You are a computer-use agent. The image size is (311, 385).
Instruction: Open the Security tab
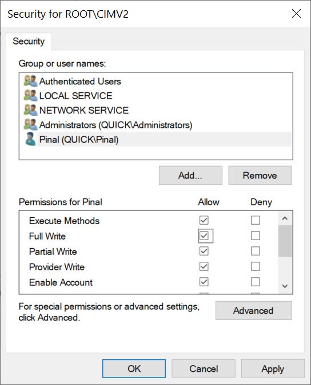(x=29, y=41)
